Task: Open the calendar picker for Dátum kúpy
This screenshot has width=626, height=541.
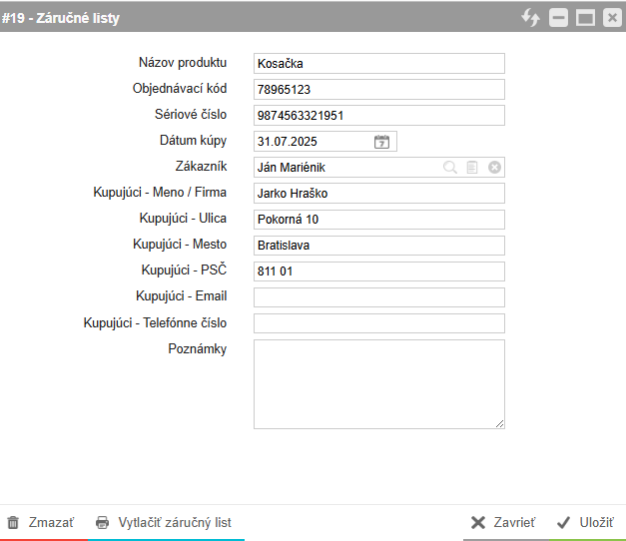Action: (x=381, y=142)
